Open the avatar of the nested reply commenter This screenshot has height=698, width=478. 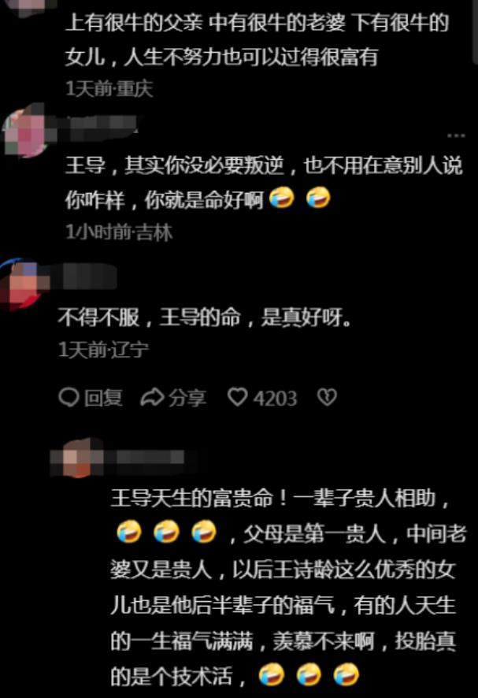(x=76, y=458)
